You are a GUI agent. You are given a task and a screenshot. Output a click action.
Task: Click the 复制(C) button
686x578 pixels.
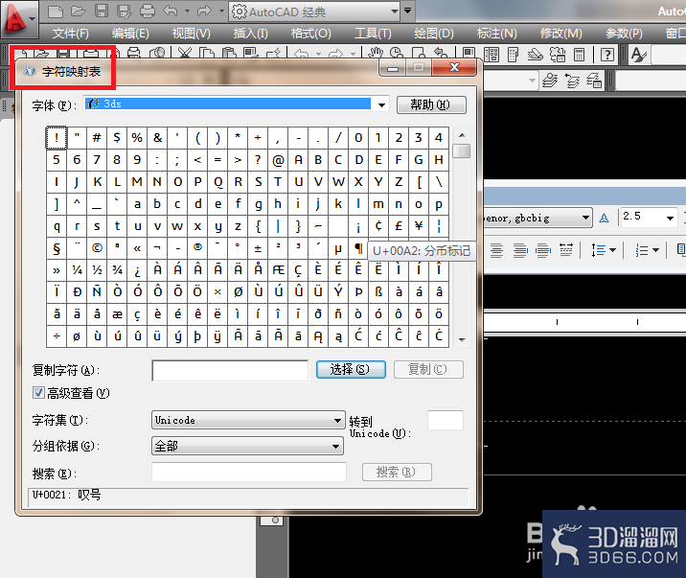click(x=428, y=369)
